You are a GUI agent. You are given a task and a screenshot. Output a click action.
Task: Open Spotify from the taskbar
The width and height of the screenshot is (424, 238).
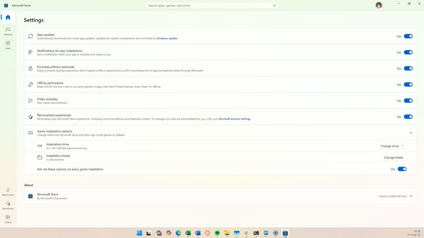pyautogui.click(x=217, y=233)
